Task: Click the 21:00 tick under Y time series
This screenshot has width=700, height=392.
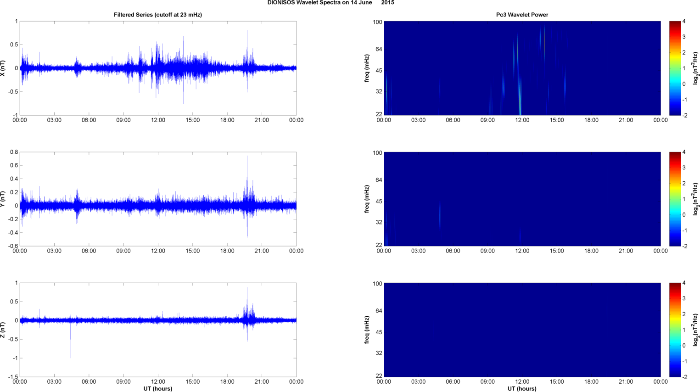Action: [x=262, y=251]
